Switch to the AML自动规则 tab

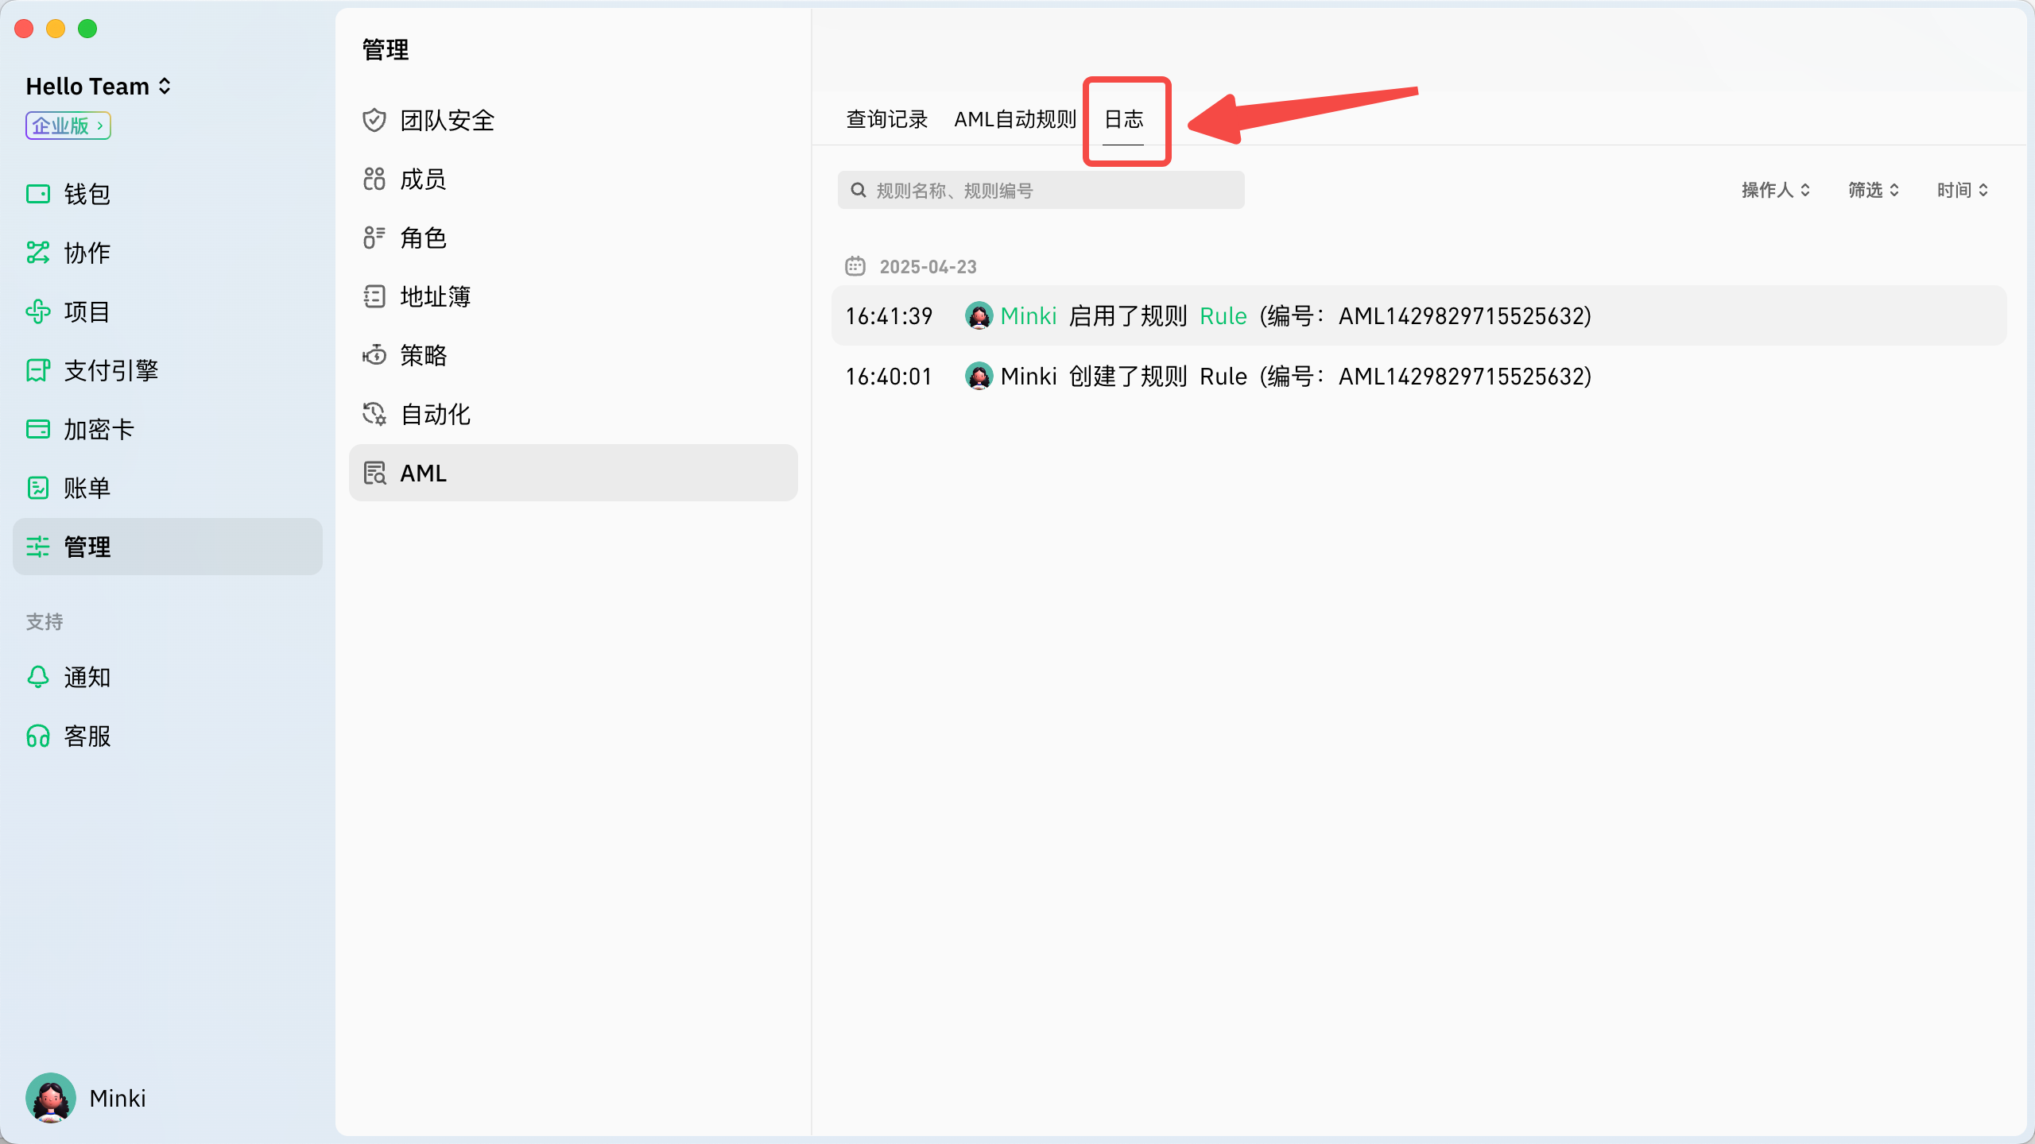pos(1015,119)
